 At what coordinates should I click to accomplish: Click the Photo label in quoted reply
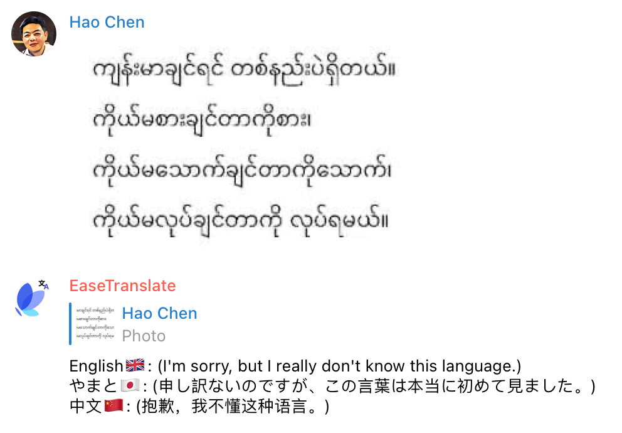143,335
